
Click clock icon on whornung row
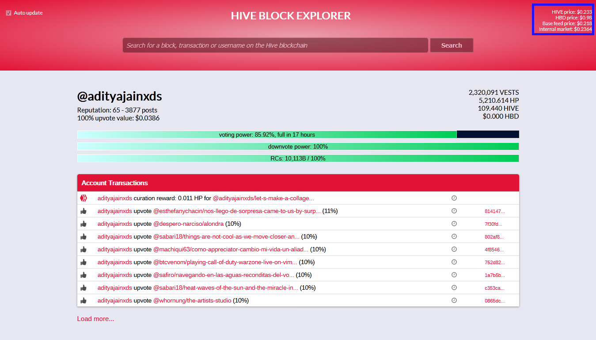coord(454,300)
